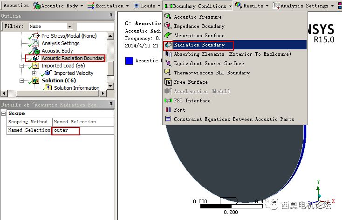342x220 pixels.
Task: Click the Thermo-viscous BLI Boundary icon
Action: tap(168, 72)
